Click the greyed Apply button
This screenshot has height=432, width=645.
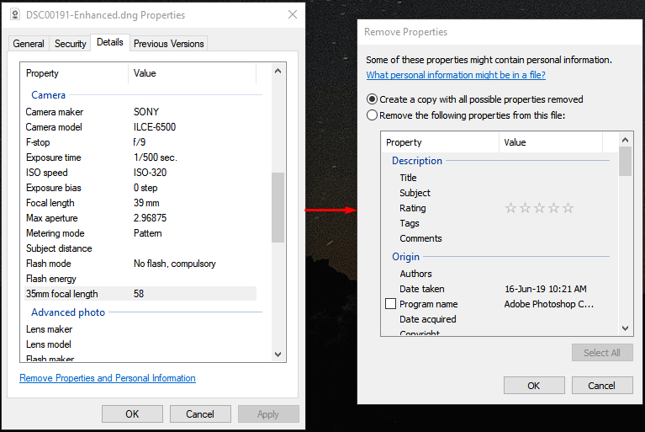tap(268, 413)
